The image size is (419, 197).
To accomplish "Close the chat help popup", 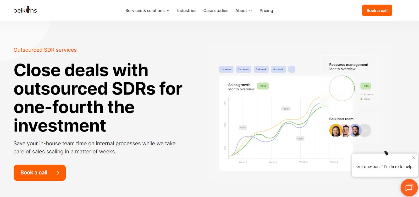I will point(414,157).
